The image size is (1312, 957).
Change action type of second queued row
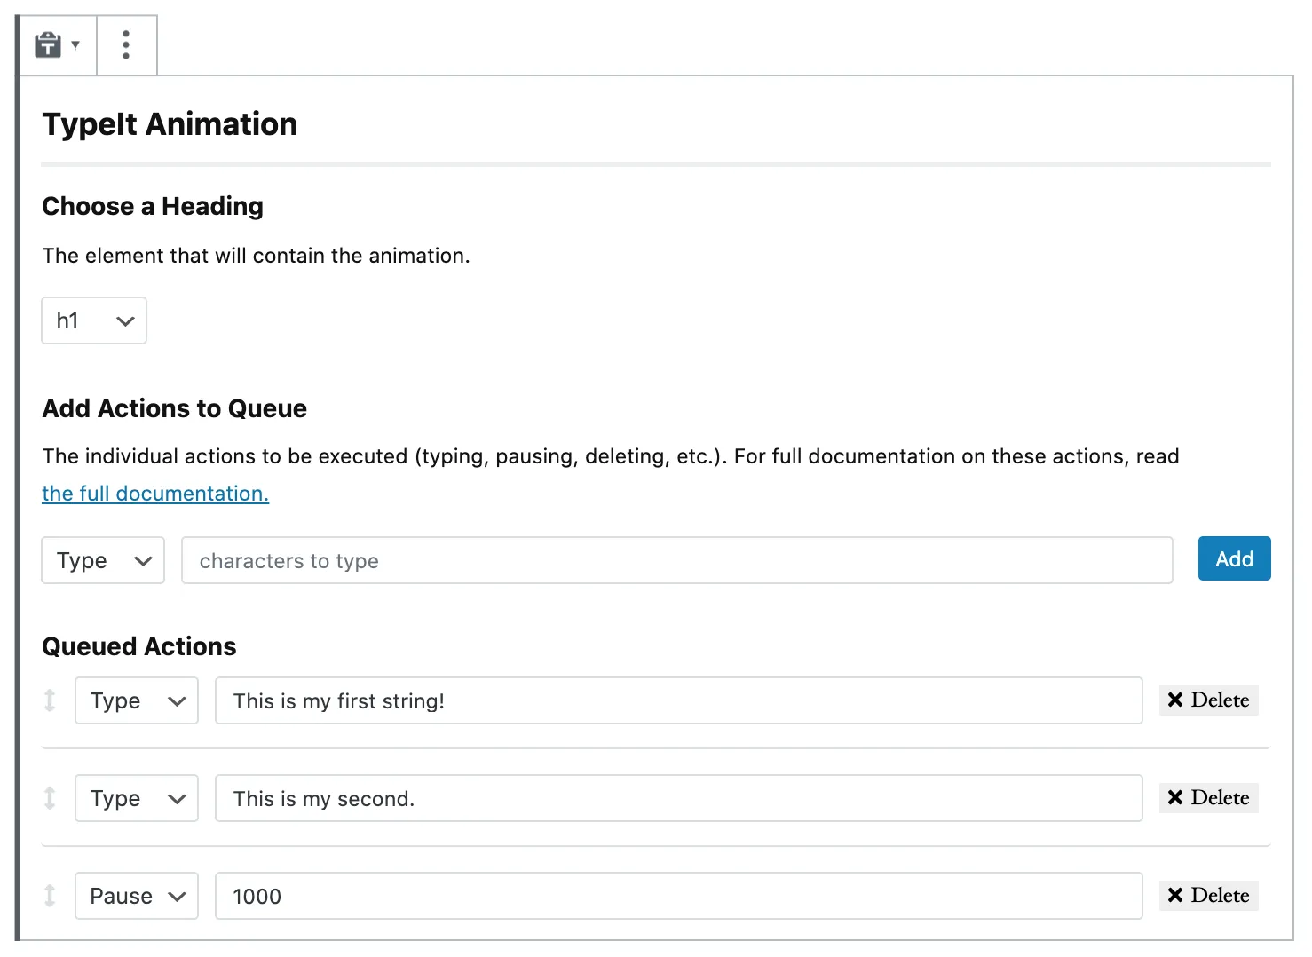137,798
